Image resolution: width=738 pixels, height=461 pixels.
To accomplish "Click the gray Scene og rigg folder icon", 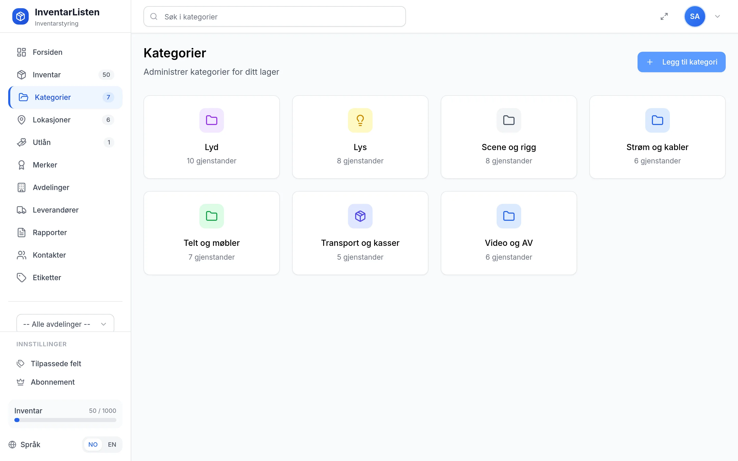I will [x=509, y=120].
